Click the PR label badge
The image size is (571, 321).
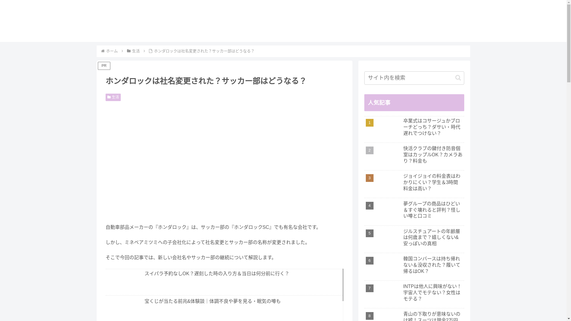click(x=104, y=66)
